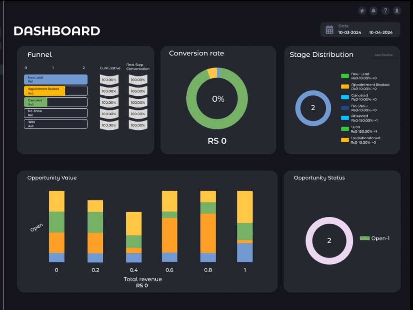Click the Cumulative 100.00% badge for New Lead
Screen dimensions: 413x310
pos(109,80)
